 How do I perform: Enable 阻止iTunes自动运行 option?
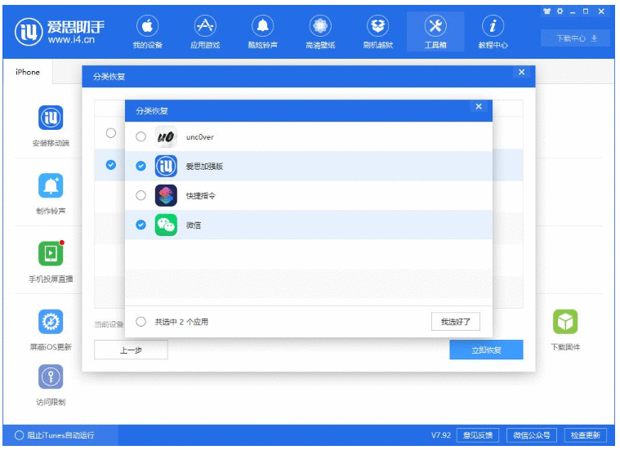[x=19, y=435]
